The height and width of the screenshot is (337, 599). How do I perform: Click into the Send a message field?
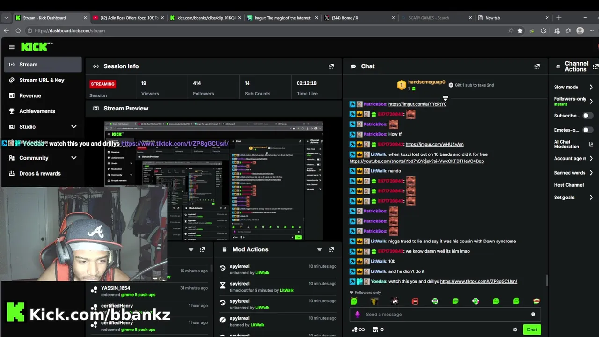point(445,315)
